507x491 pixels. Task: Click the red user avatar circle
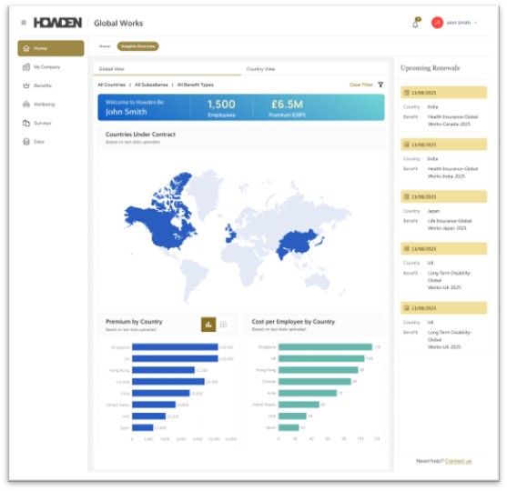pos(437,23)
